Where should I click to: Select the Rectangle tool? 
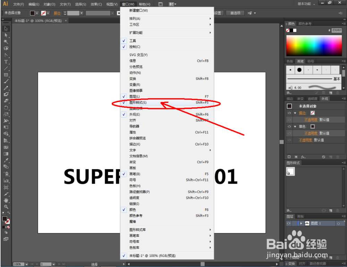click(6, 75)
